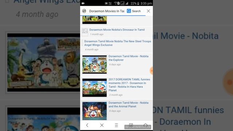Close the search bar with the X icon
This screenshot has height=131, width=233.
coord(148,11)
